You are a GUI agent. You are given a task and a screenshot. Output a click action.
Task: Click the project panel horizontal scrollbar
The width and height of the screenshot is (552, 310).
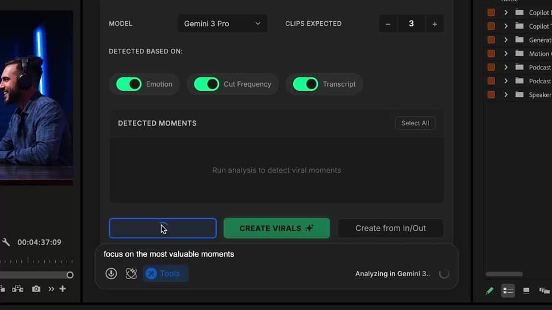[504, 274]
